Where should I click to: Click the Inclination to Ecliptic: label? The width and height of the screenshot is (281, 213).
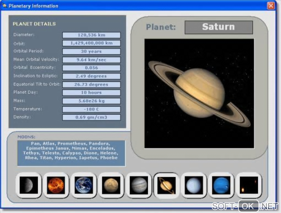point(36,76)
